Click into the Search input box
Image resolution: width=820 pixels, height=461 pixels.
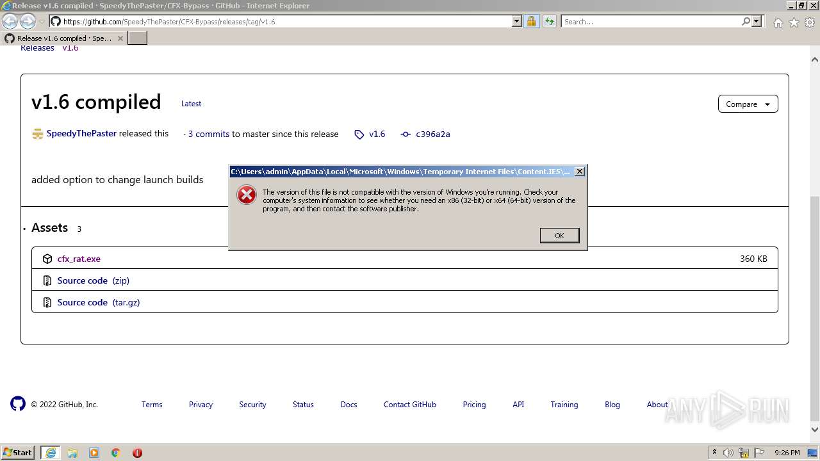coord(651,21)
